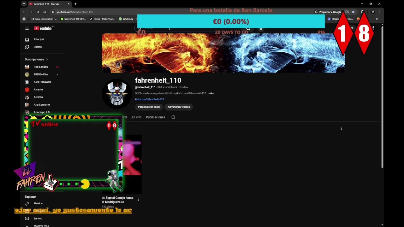Image resolution: width=404 pixels, height=227 pixels.
Task: Open the Chrome profile avatar
Action: click(x=373, y=12)
